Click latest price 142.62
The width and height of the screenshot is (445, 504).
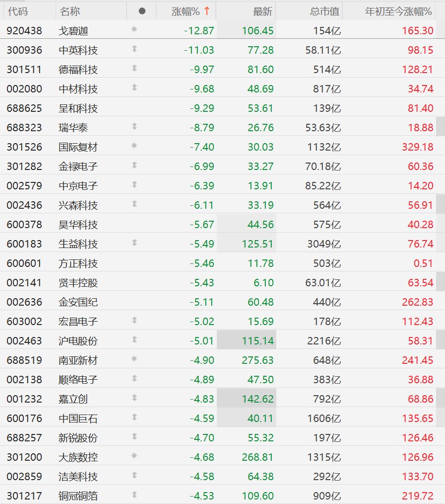pos(257,399)
